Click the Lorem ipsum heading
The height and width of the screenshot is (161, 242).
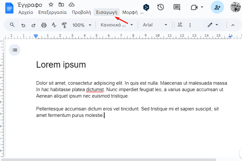click(61, 64)
